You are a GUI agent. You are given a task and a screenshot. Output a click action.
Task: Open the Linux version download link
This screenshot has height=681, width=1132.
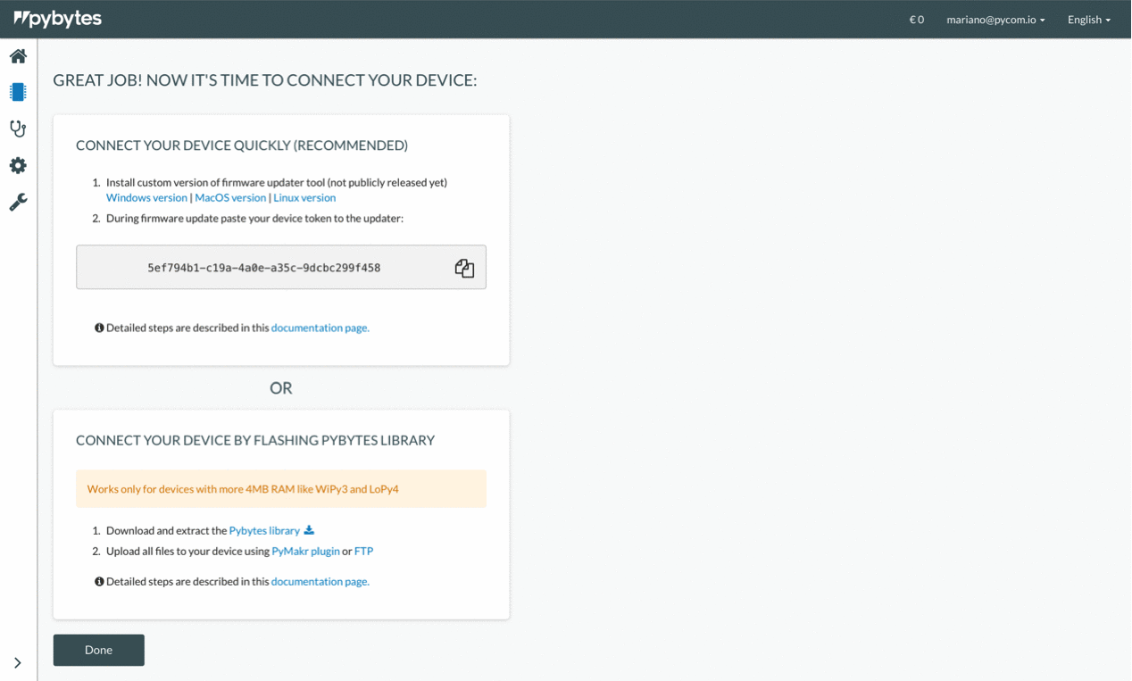304,198
